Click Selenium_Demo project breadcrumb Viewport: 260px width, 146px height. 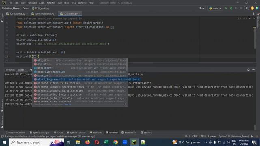point(11,8)
